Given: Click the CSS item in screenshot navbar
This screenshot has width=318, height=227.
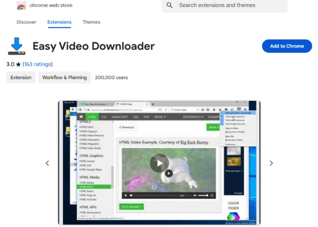Looking at the screenshot, I should click(x=104, y=117).
